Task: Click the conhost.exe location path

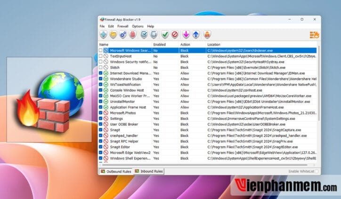Action: pyautogui.click(x=235, y=90)
